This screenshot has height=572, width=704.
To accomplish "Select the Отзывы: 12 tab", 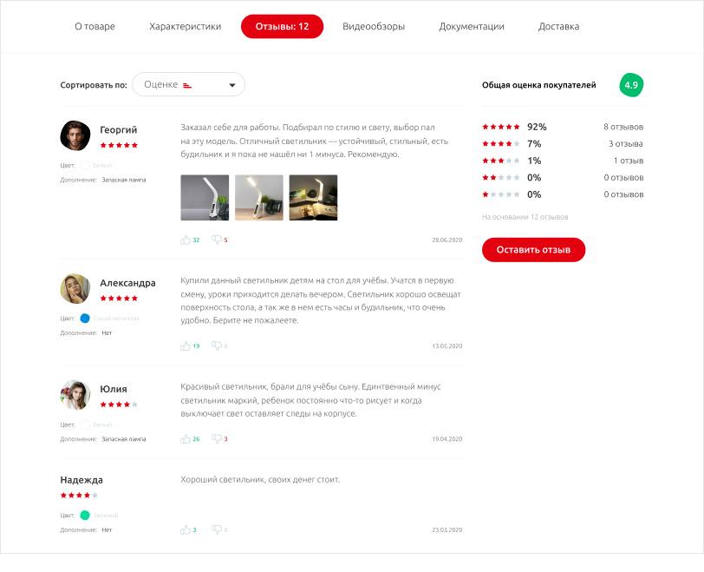I will (x=282, y=27).
